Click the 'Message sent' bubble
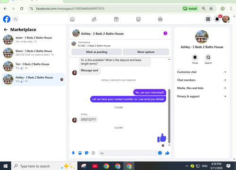 (x=90, y=71)
